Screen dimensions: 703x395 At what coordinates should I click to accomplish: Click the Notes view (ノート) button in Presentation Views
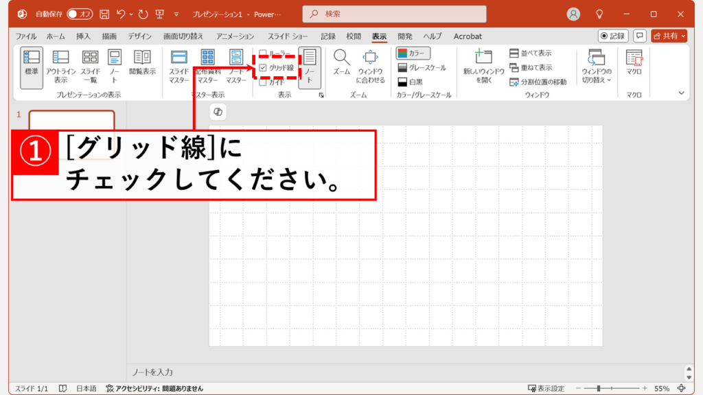coord(115,68)
